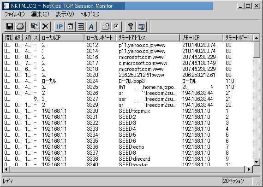Viewport: 263px width, 187px height.
Task: Click the record circle toolbar icon
Action: pyautogui.click(x=116, y=26)
